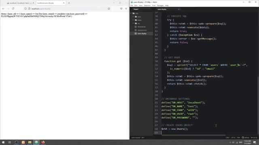Open the Firefox hamburger application menu
Viewport: 259px width, 145px height.
(126, 8)
